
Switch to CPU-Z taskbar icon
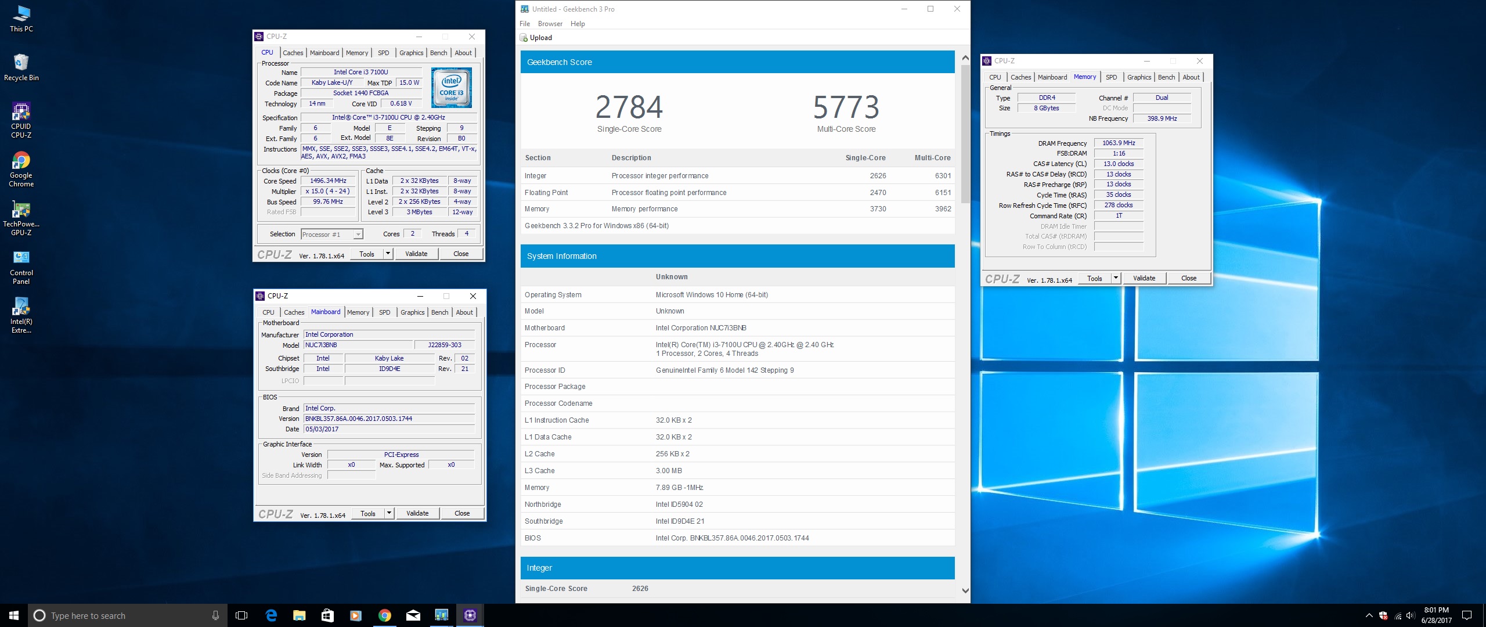click(470, 615)
